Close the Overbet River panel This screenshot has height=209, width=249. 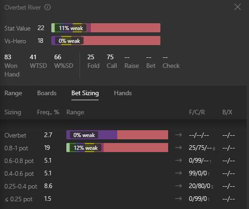[238, 7]
